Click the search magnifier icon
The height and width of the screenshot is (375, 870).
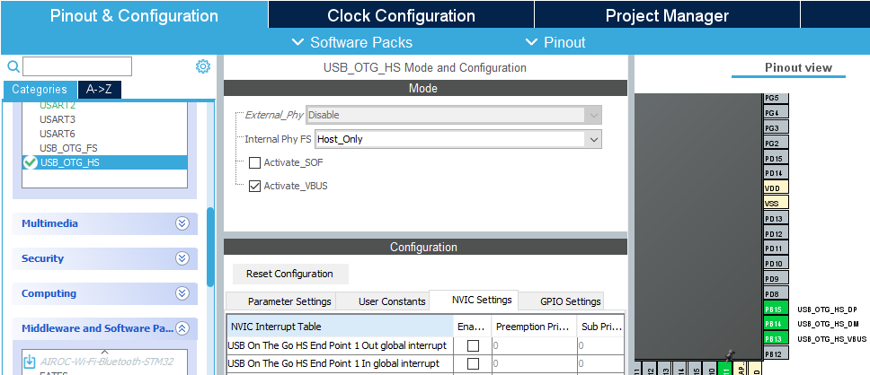(x=13, y=66)
